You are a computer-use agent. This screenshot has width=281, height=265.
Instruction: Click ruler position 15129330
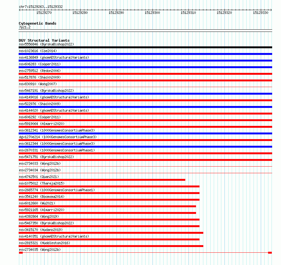260,13
